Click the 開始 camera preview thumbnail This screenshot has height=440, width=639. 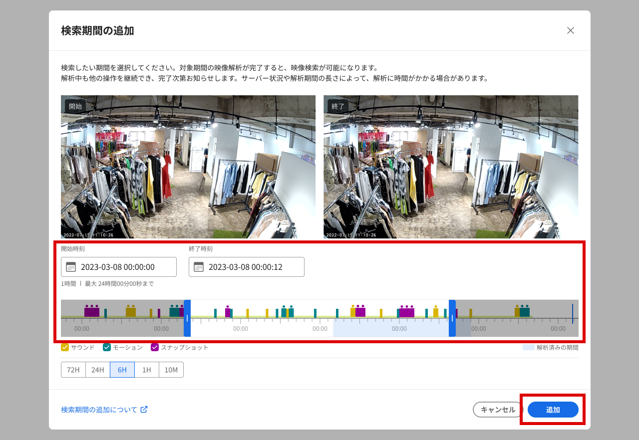point(188,167)
